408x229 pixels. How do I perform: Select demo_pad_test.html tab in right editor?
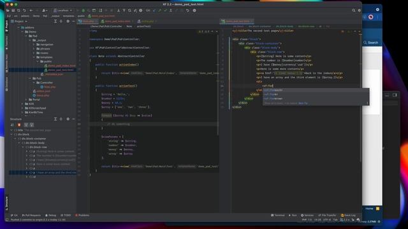pos(237,21)
